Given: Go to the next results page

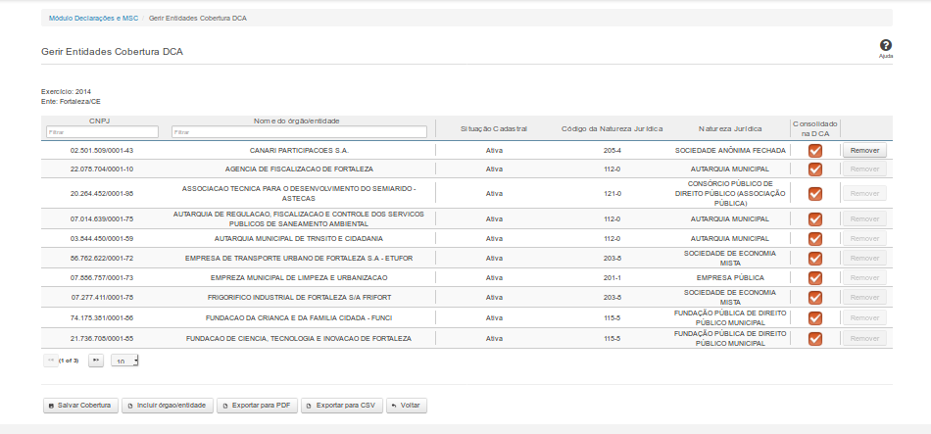Looking at the screenshot, I should coord(96,361).
